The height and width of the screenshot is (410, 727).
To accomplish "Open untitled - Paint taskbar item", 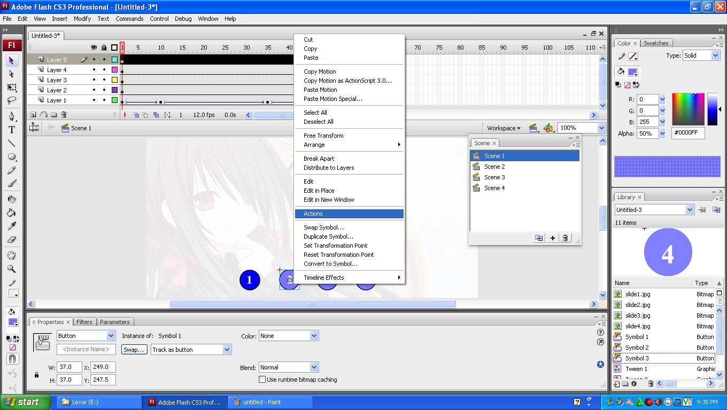I will click(270, 402).
